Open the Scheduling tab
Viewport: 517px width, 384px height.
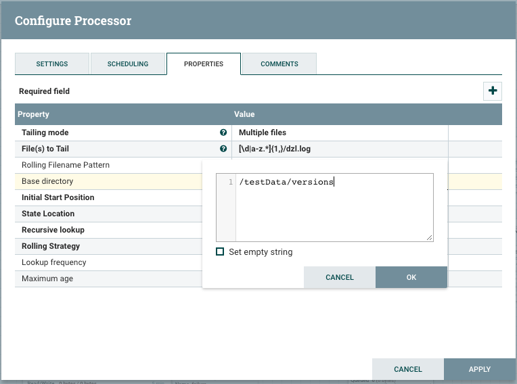(128, 64)
